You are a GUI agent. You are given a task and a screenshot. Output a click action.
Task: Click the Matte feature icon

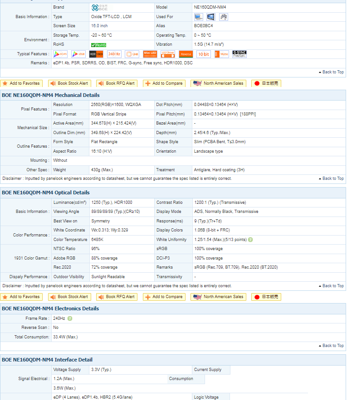click(x=221, y=54)
